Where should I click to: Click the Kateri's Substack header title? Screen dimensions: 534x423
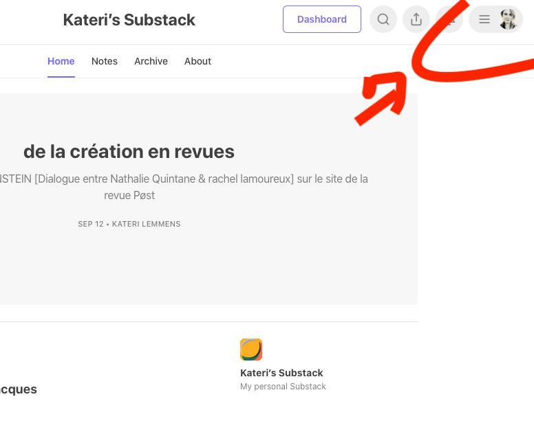129,20
